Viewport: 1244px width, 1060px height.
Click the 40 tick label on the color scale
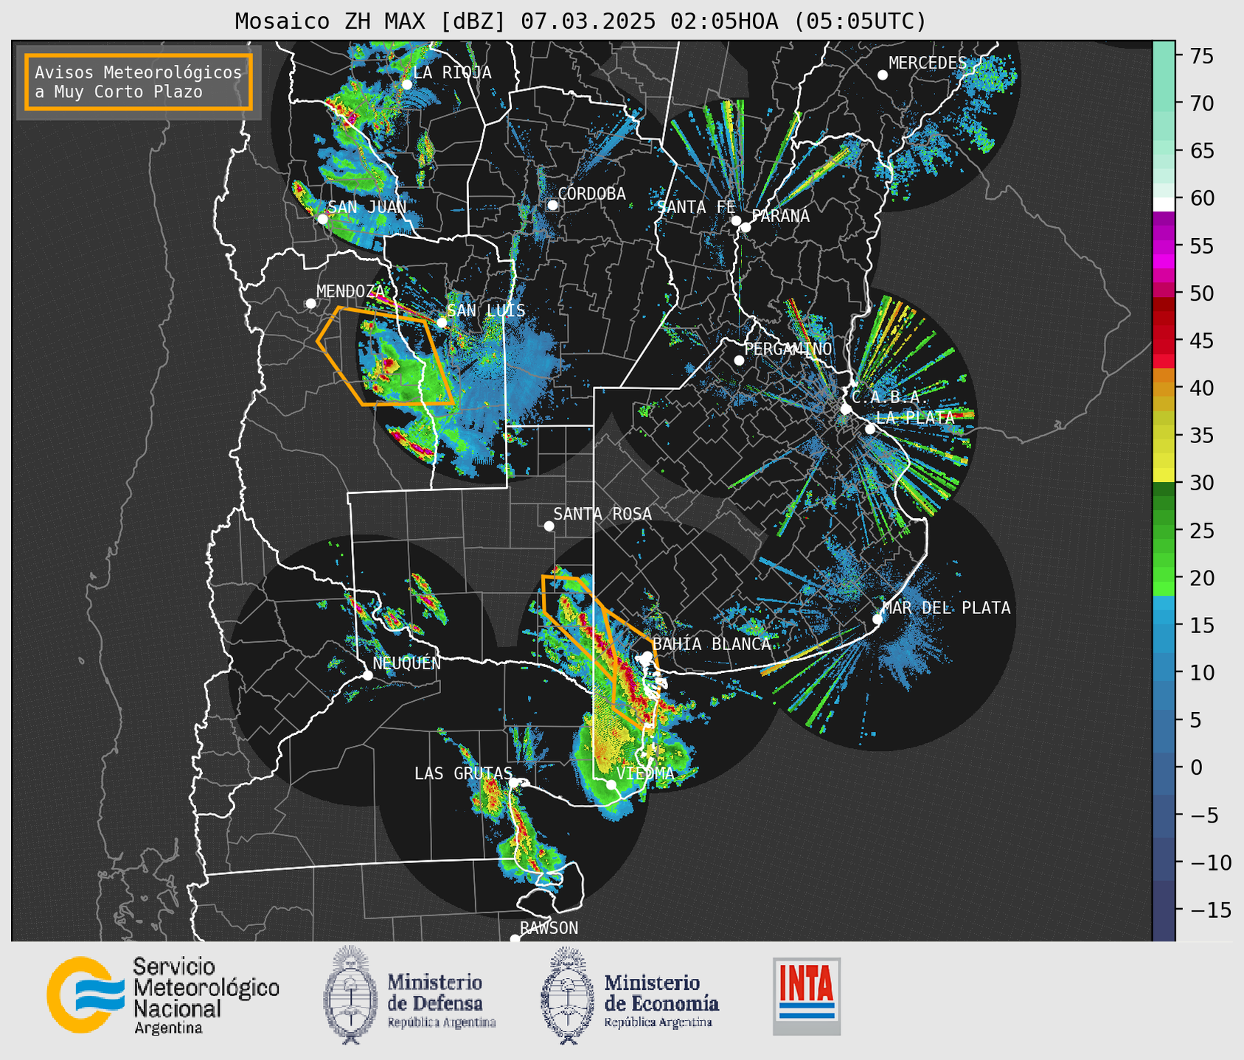click(1202, 388)
